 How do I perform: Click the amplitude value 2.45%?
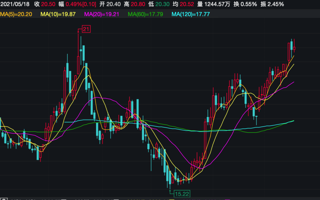pyautogui.click(x=276, y=4)
